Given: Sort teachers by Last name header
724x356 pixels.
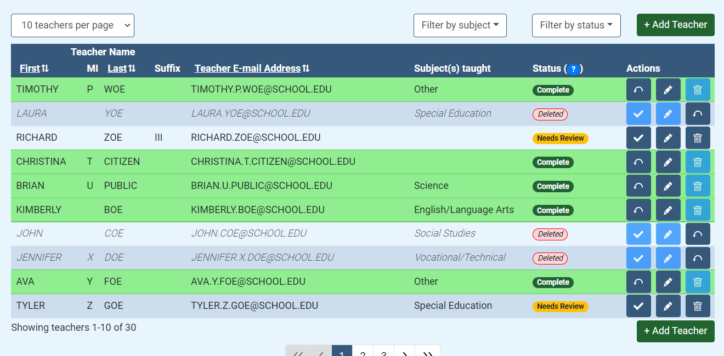Looking at the screenshot, I should [121, 68].
